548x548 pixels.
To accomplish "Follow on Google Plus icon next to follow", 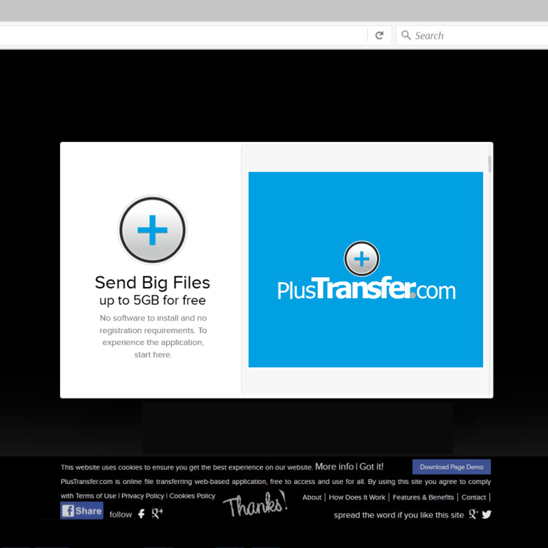I will coord(157,513).
